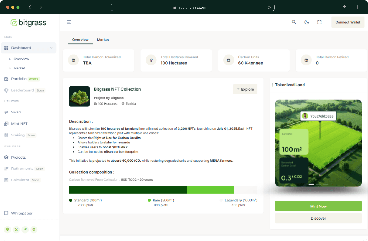Open the website globe social icon

click(x=7, y=229)
